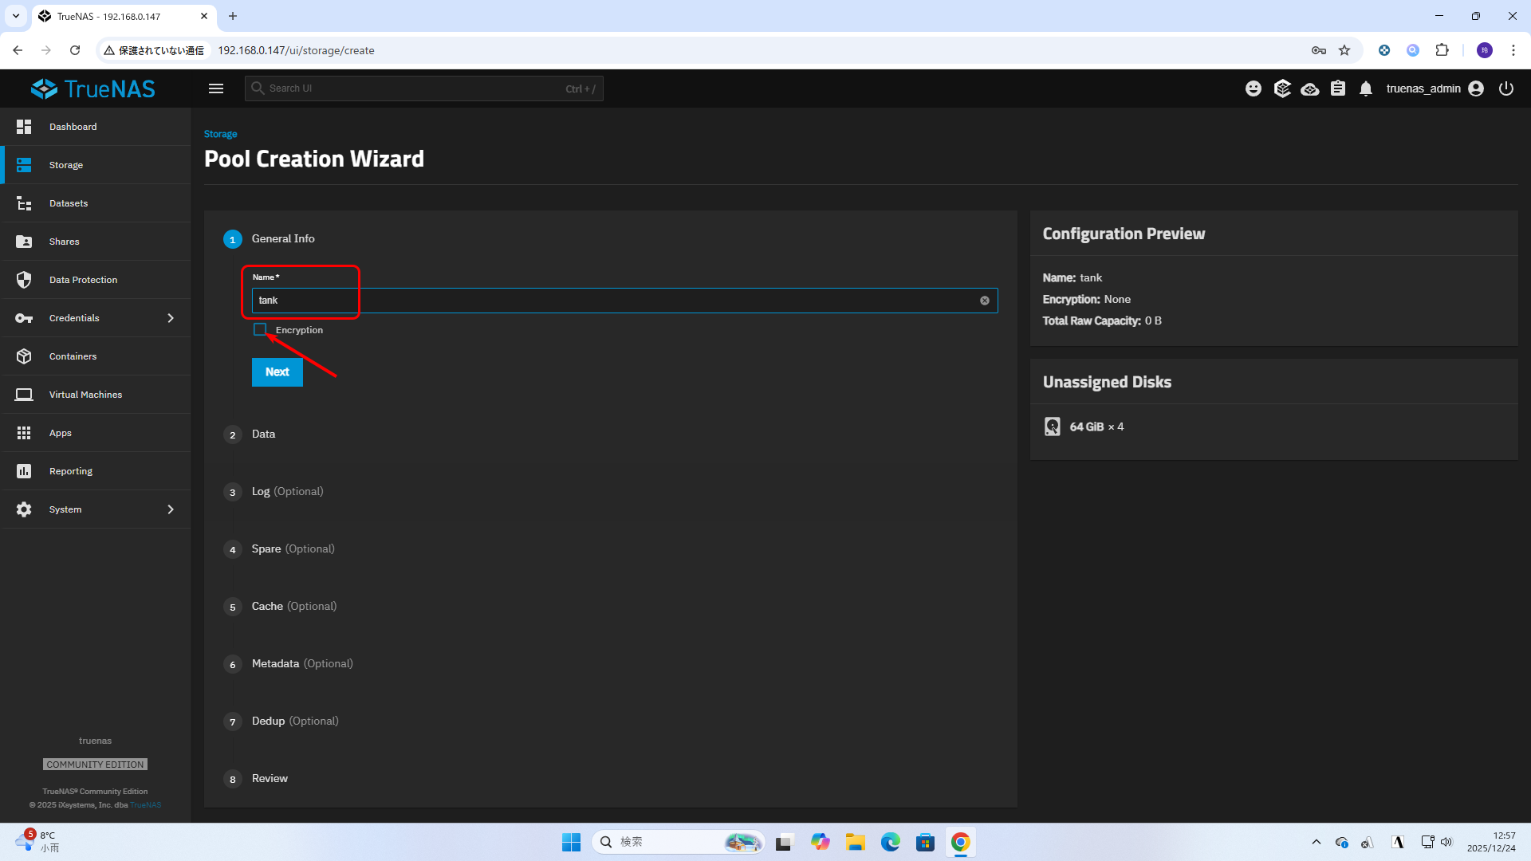This screenshot has width=1531, height=861.
Task: Click the Next button
Action: pos(277,372)
